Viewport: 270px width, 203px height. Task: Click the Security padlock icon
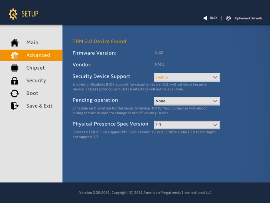(14, 81)
